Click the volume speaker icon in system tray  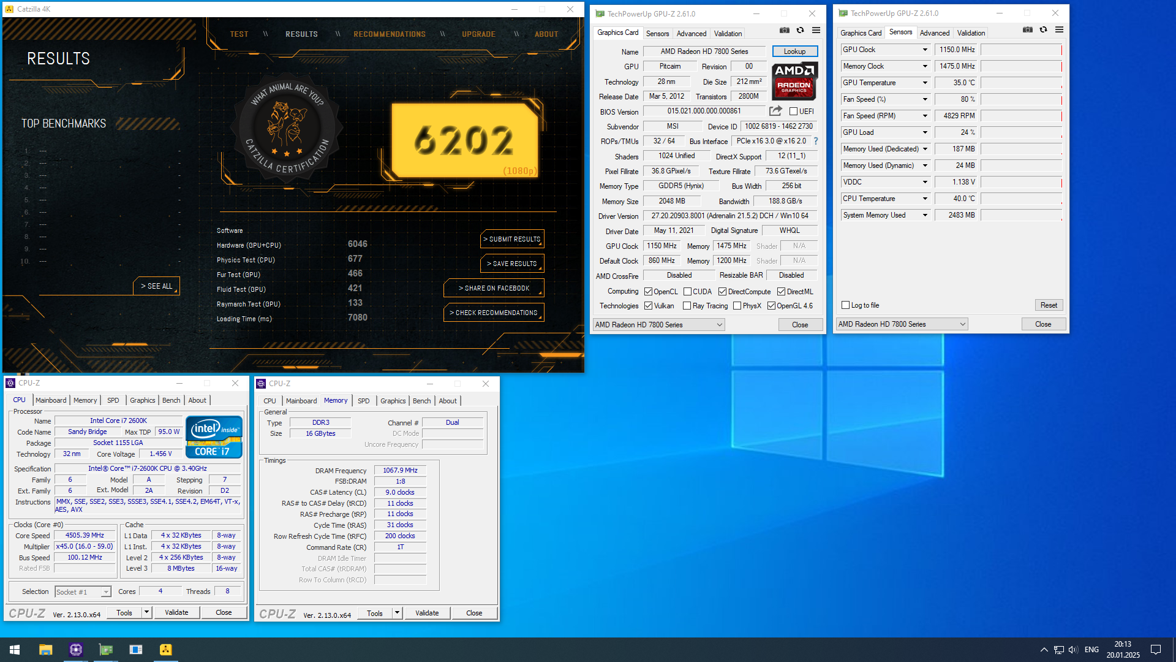point(1073,650)
